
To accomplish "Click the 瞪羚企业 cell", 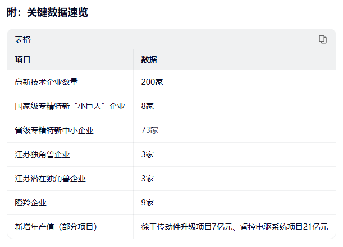I will tap(30, 203).
